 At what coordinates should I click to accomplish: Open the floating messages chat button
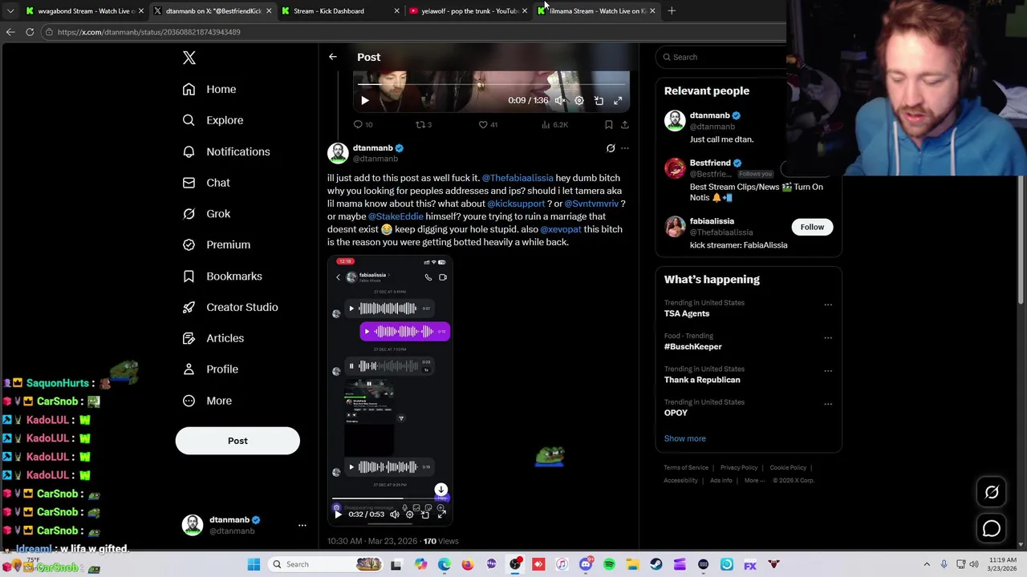pyautogui.click(x=992, y=529)
